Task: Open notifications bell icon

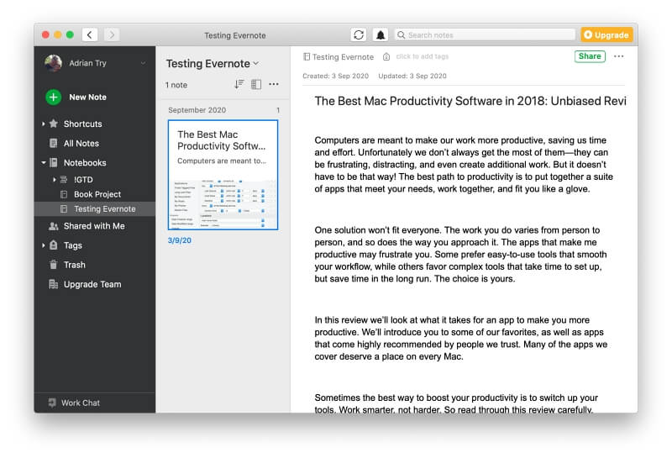Action: click(x=381, y=34)
